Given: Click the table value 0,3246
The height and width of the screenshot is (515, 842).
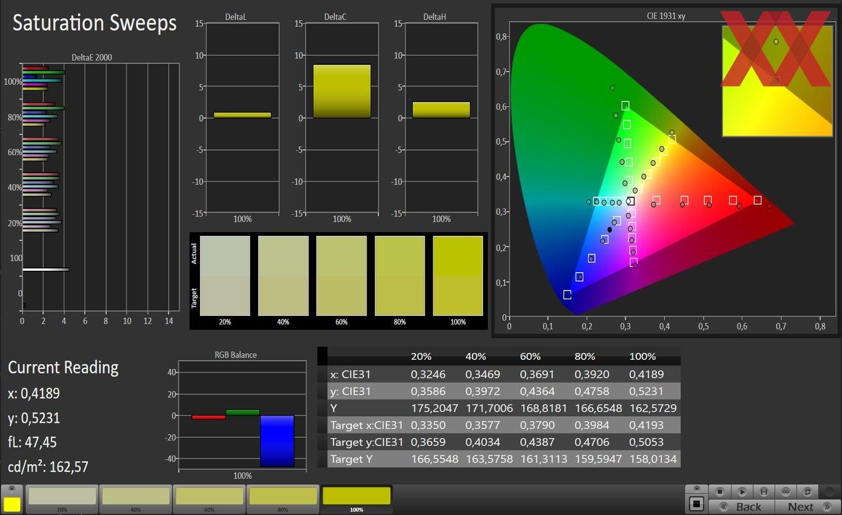Looking at the screenshot, I should click(427, 374).
